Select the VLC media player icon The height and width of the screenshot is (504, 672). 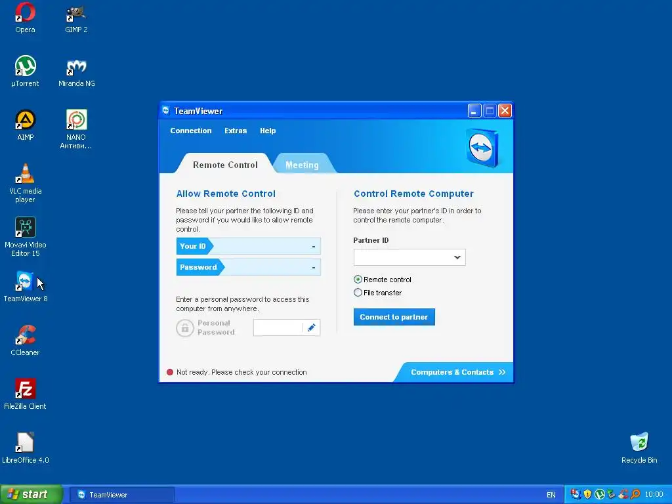tap(26, 184)
